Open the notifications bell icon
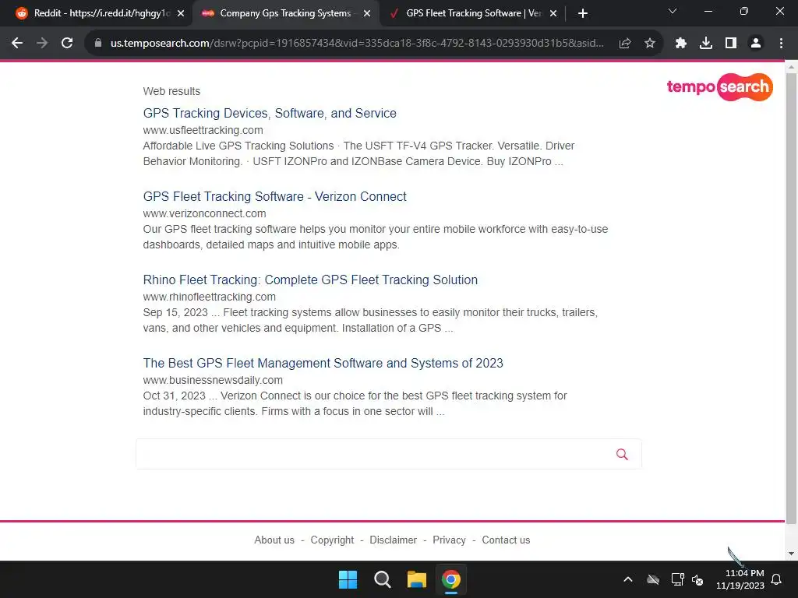The width and height of the screenshot is (798, 598). click(x=777, y=579)
